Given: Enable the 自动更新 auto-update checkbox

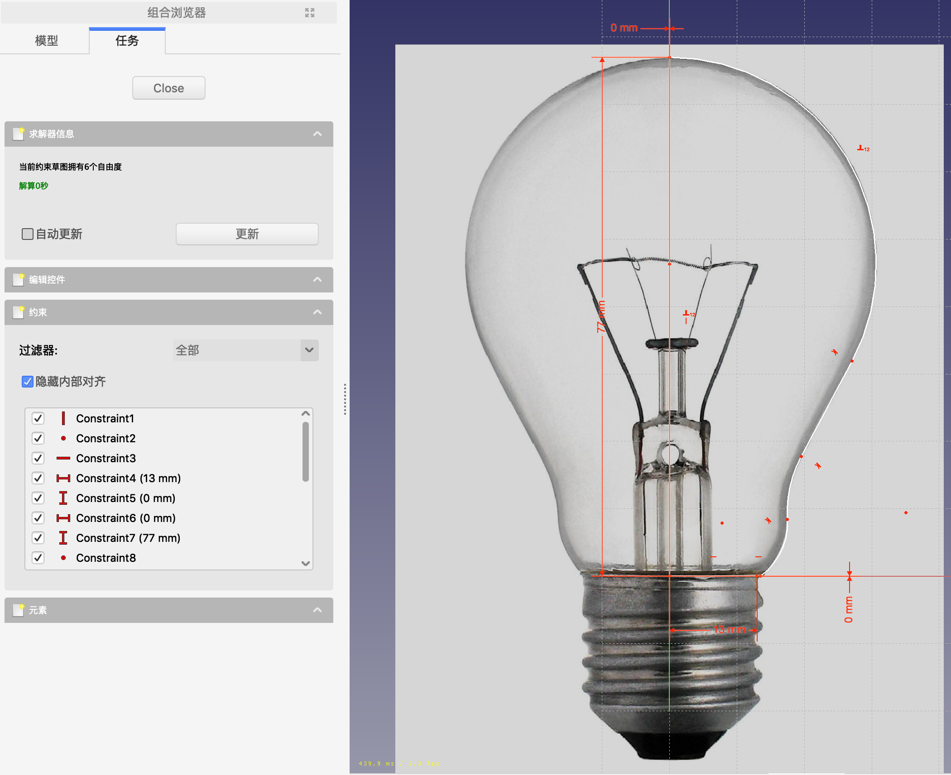Looking at the screenshot, I should point(28,234).
